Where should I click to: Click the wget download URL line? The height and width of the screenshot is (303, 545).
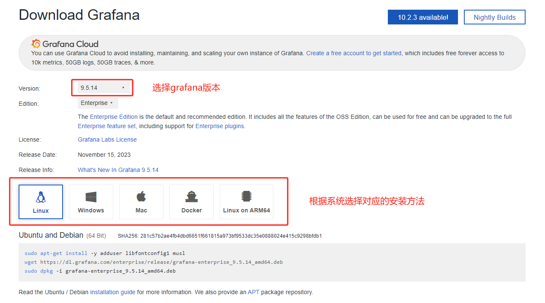[154, 262]
